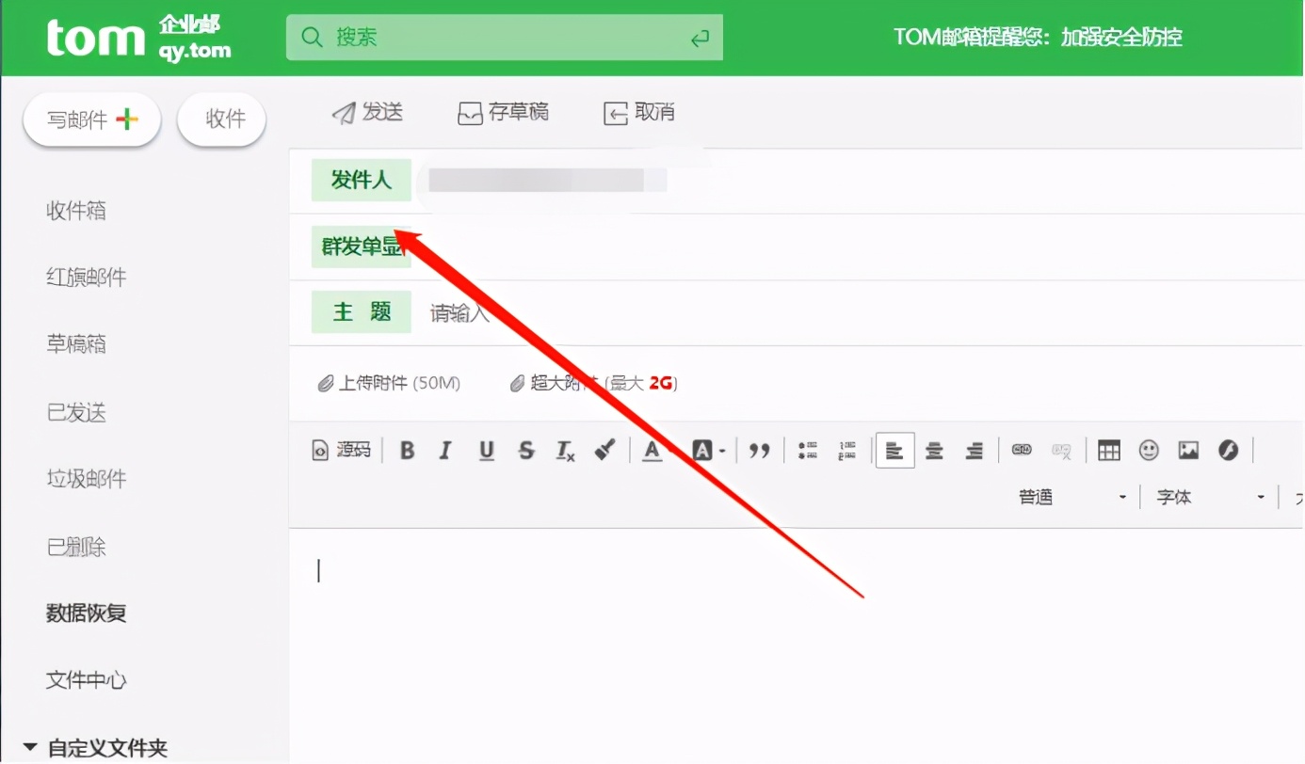The width and height of the screenshot is (1305, 764).
Task: Insert a table via the table icon
Action: 1108,451
